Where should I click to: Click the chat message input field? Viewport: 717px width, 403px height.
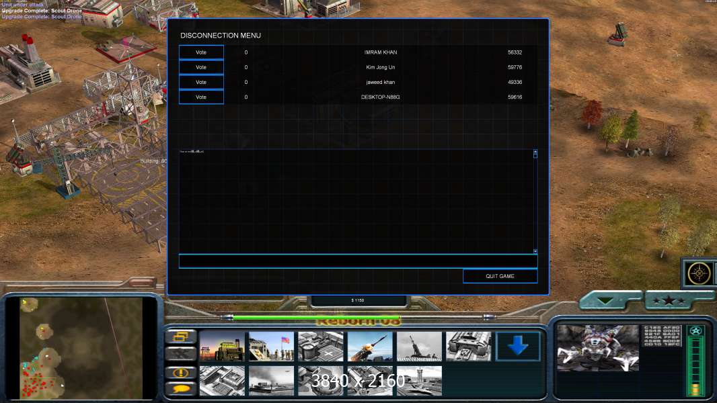point(358,261)
